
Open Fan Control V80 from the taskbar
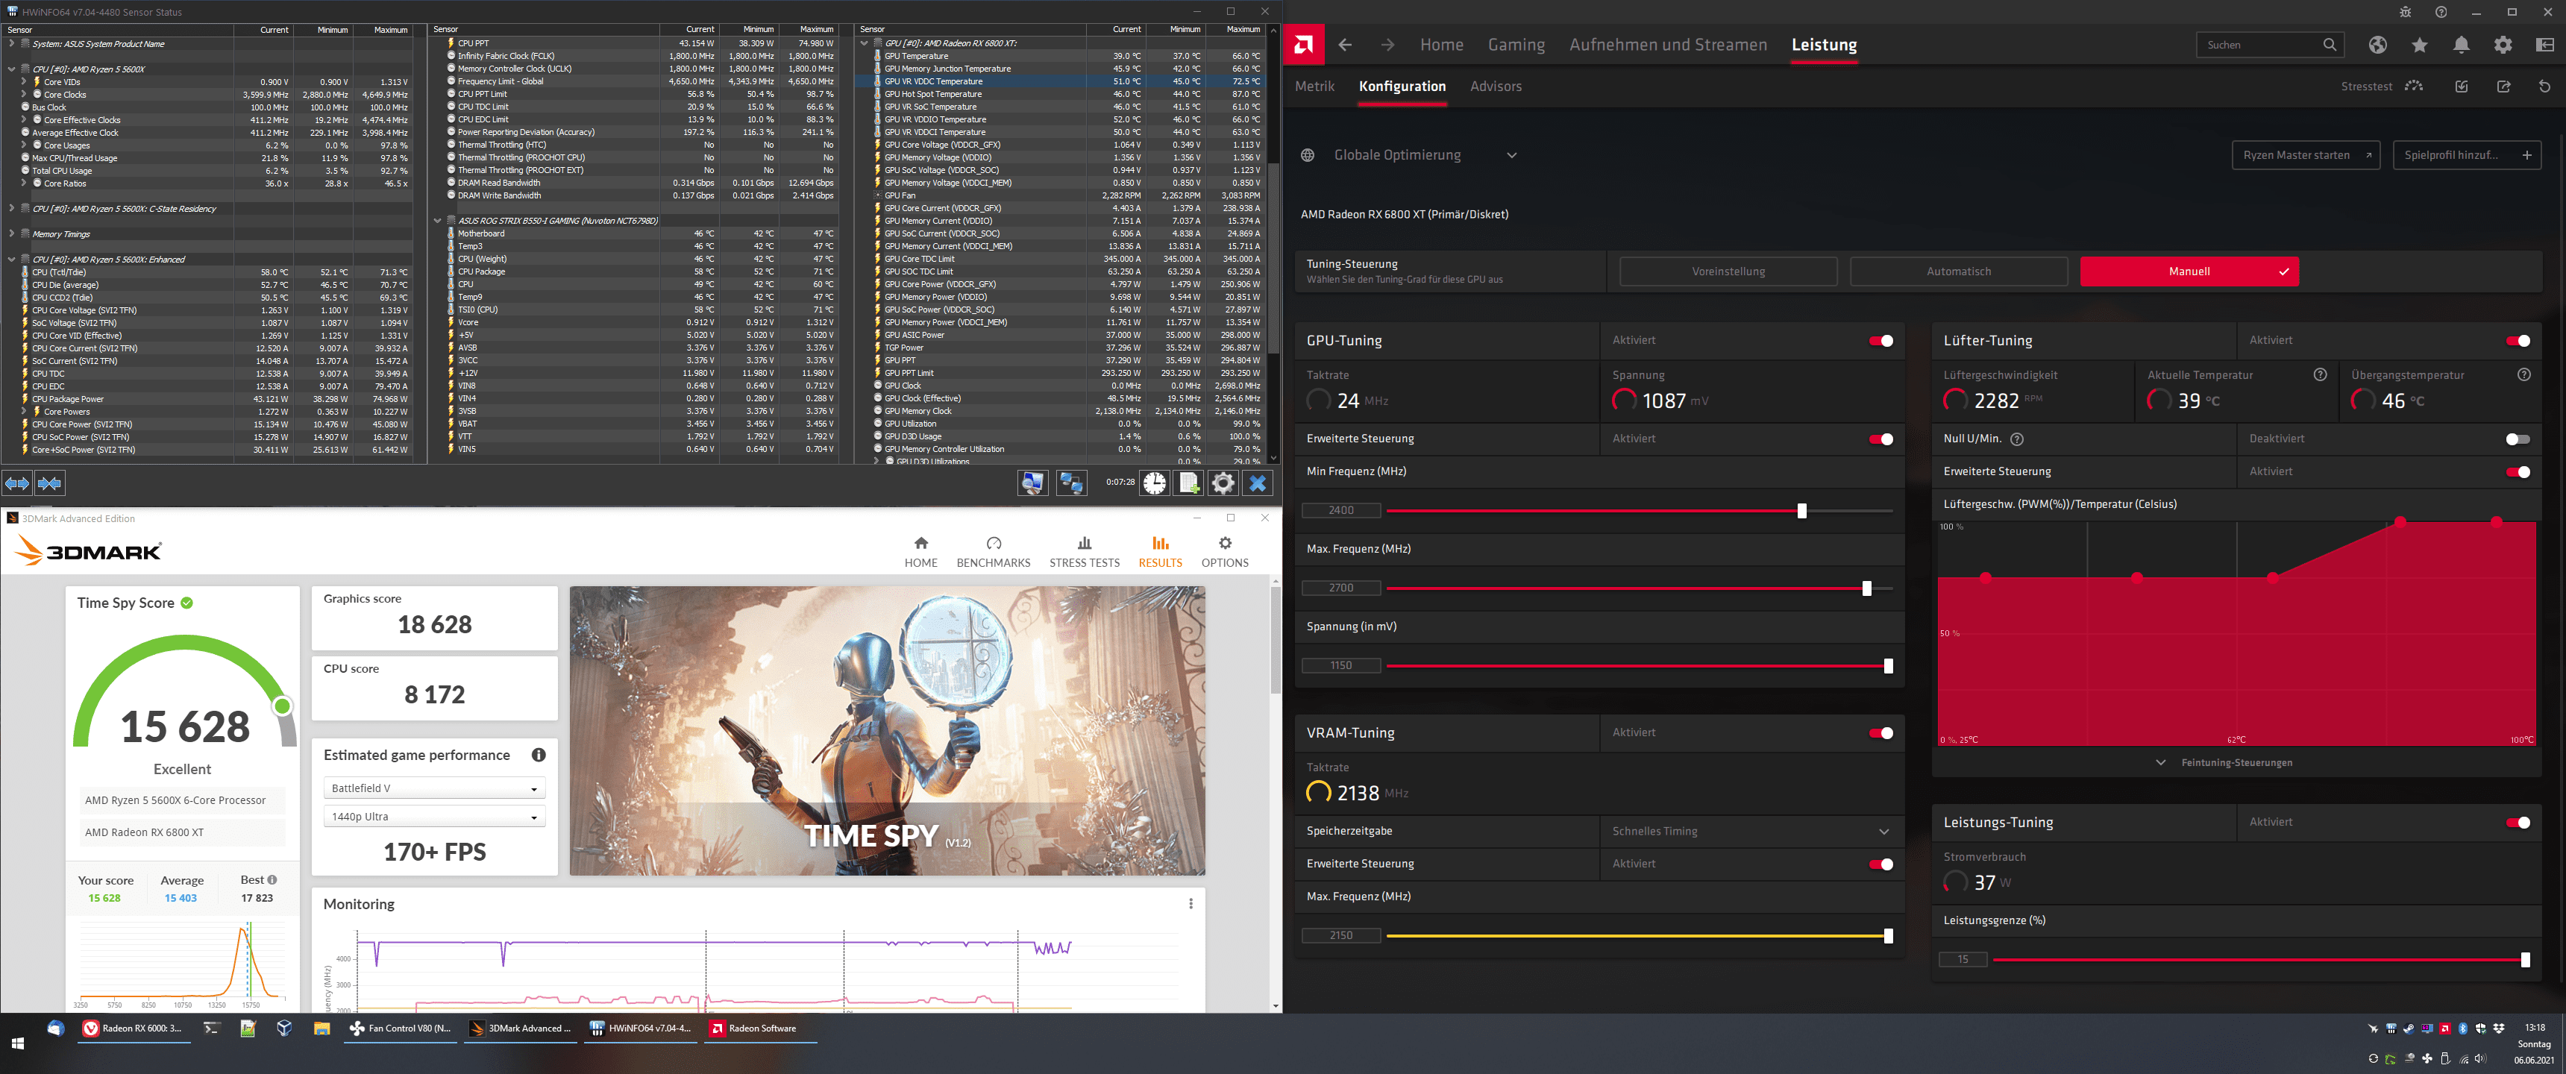[x=401, y=1029]
